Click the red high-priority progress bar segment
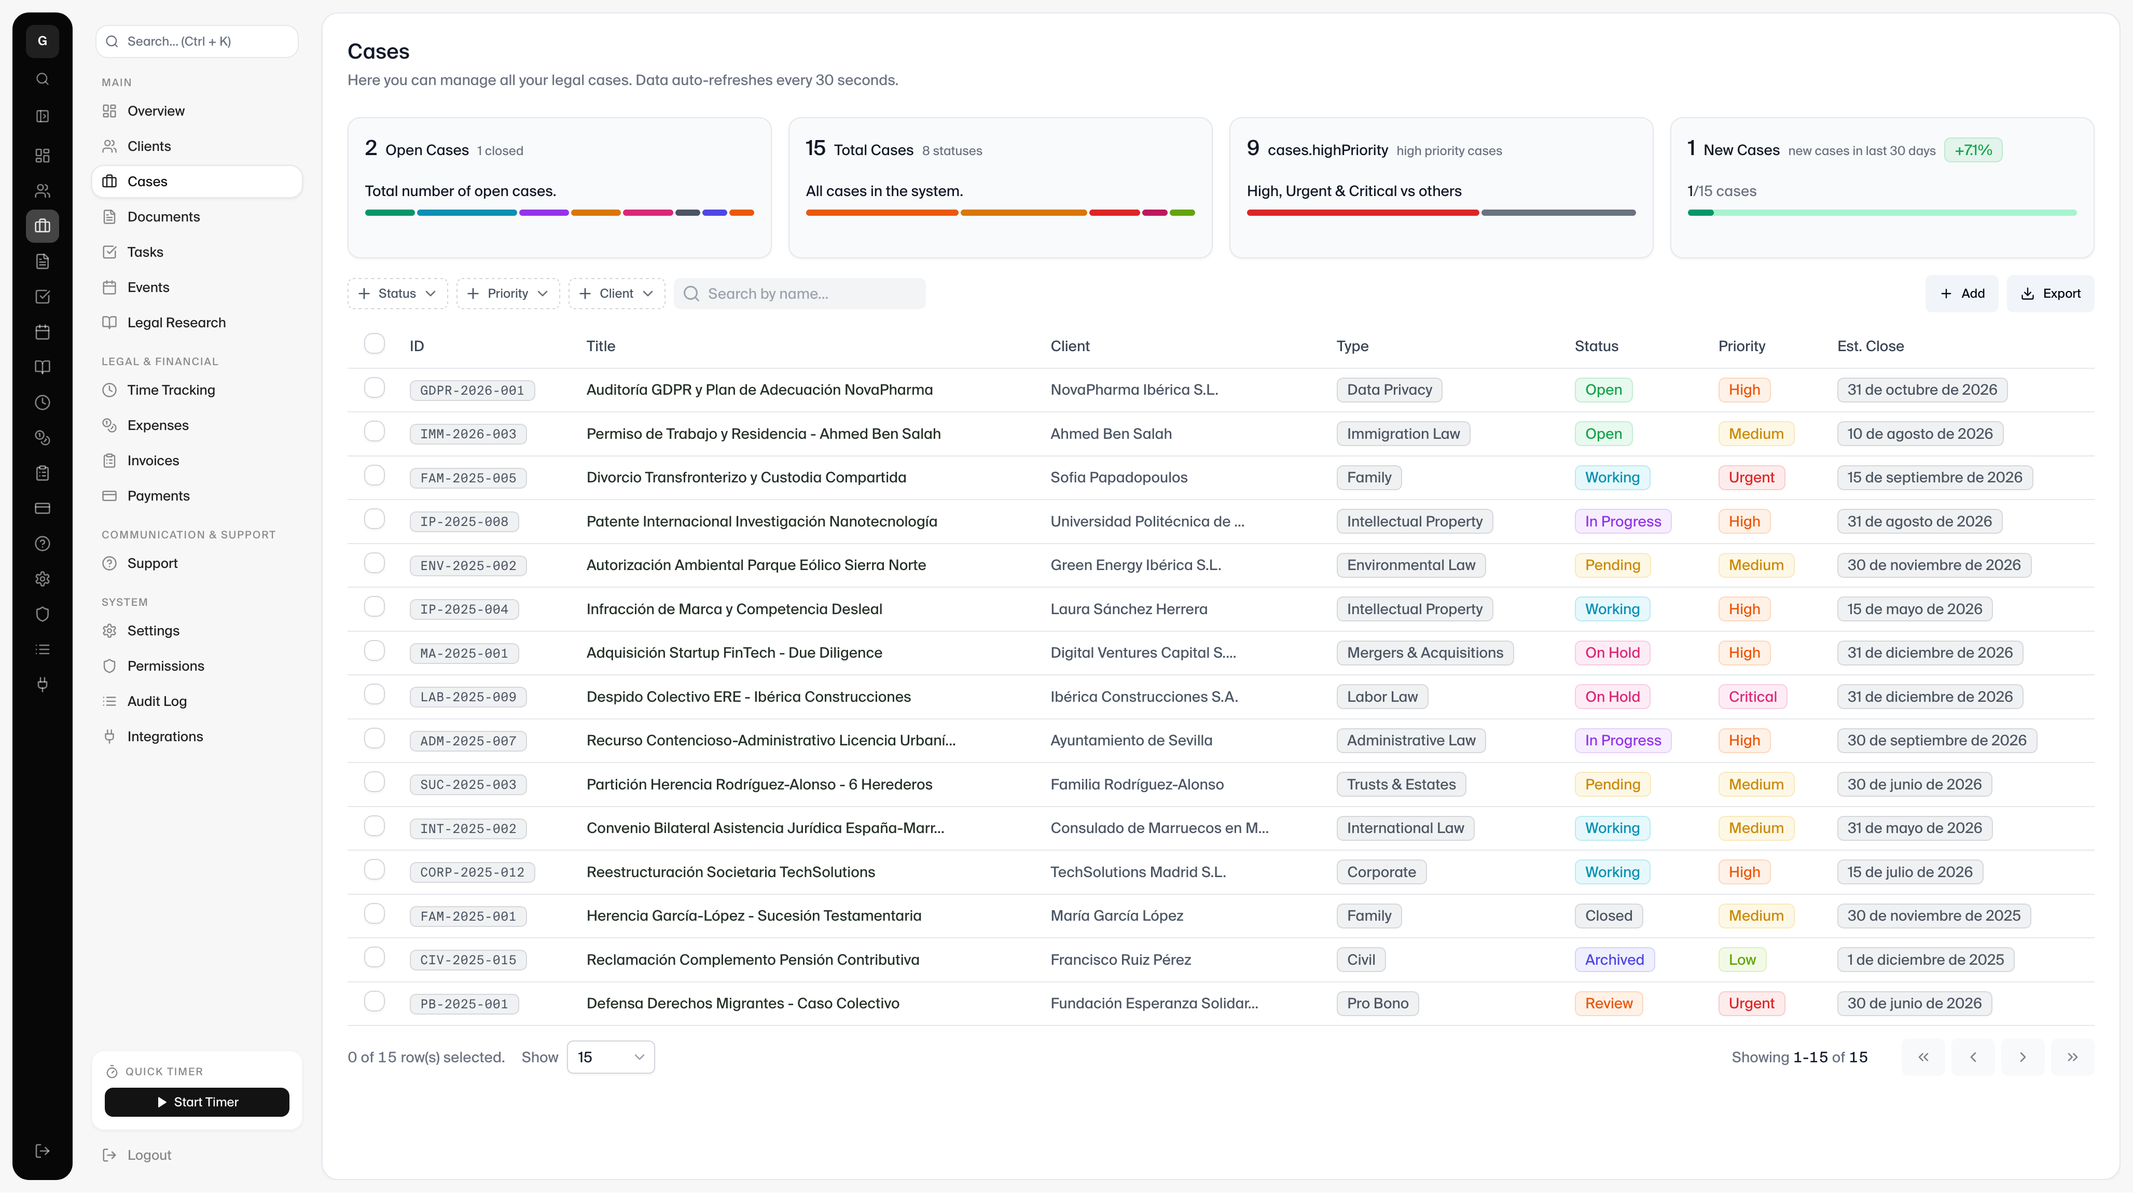This screenshot has height=1193, width=2133. tap(1362, 213)
